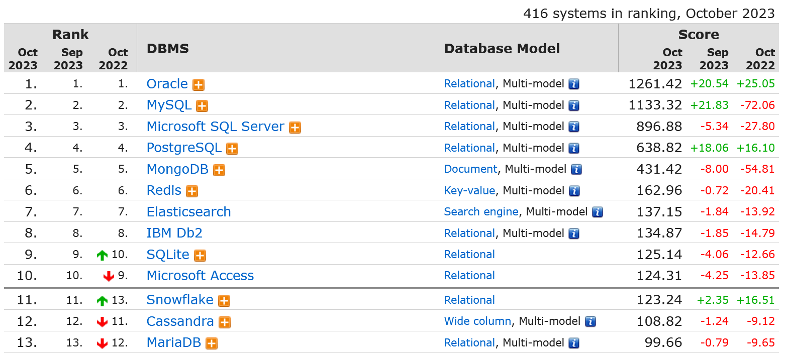Click the Oracle score 1261.42
This screenshot has height=354, width=789.
pyautogui.click(x=655, y=84)
